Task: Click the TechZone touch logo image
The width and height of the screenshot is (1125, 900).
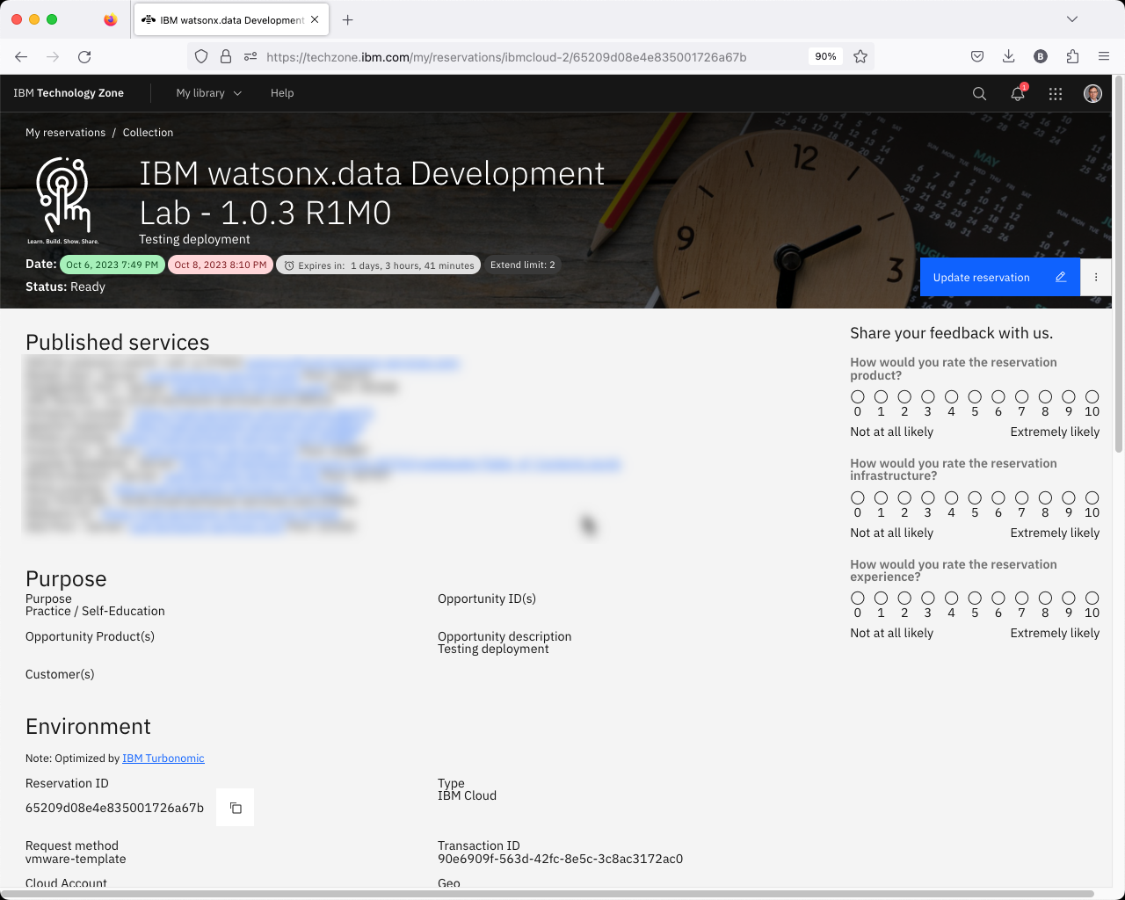Action: pyautogui.click(x=62, y=200)
